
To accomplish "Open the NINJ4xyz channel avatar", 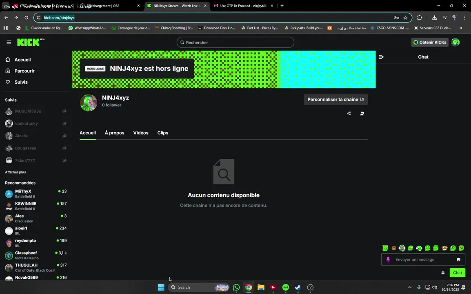I will (89, 102).
